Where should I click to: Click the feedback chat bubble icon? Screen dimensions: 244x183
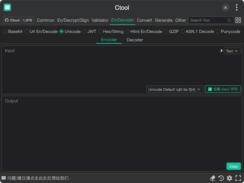[4, 178]
